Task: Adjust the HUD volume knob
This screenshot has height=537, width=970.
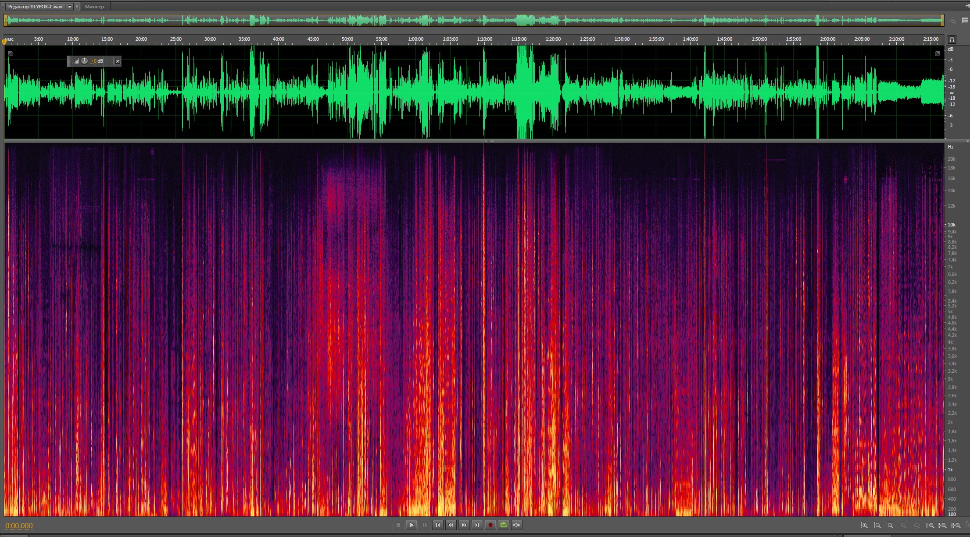Action: tap(85, 61)
